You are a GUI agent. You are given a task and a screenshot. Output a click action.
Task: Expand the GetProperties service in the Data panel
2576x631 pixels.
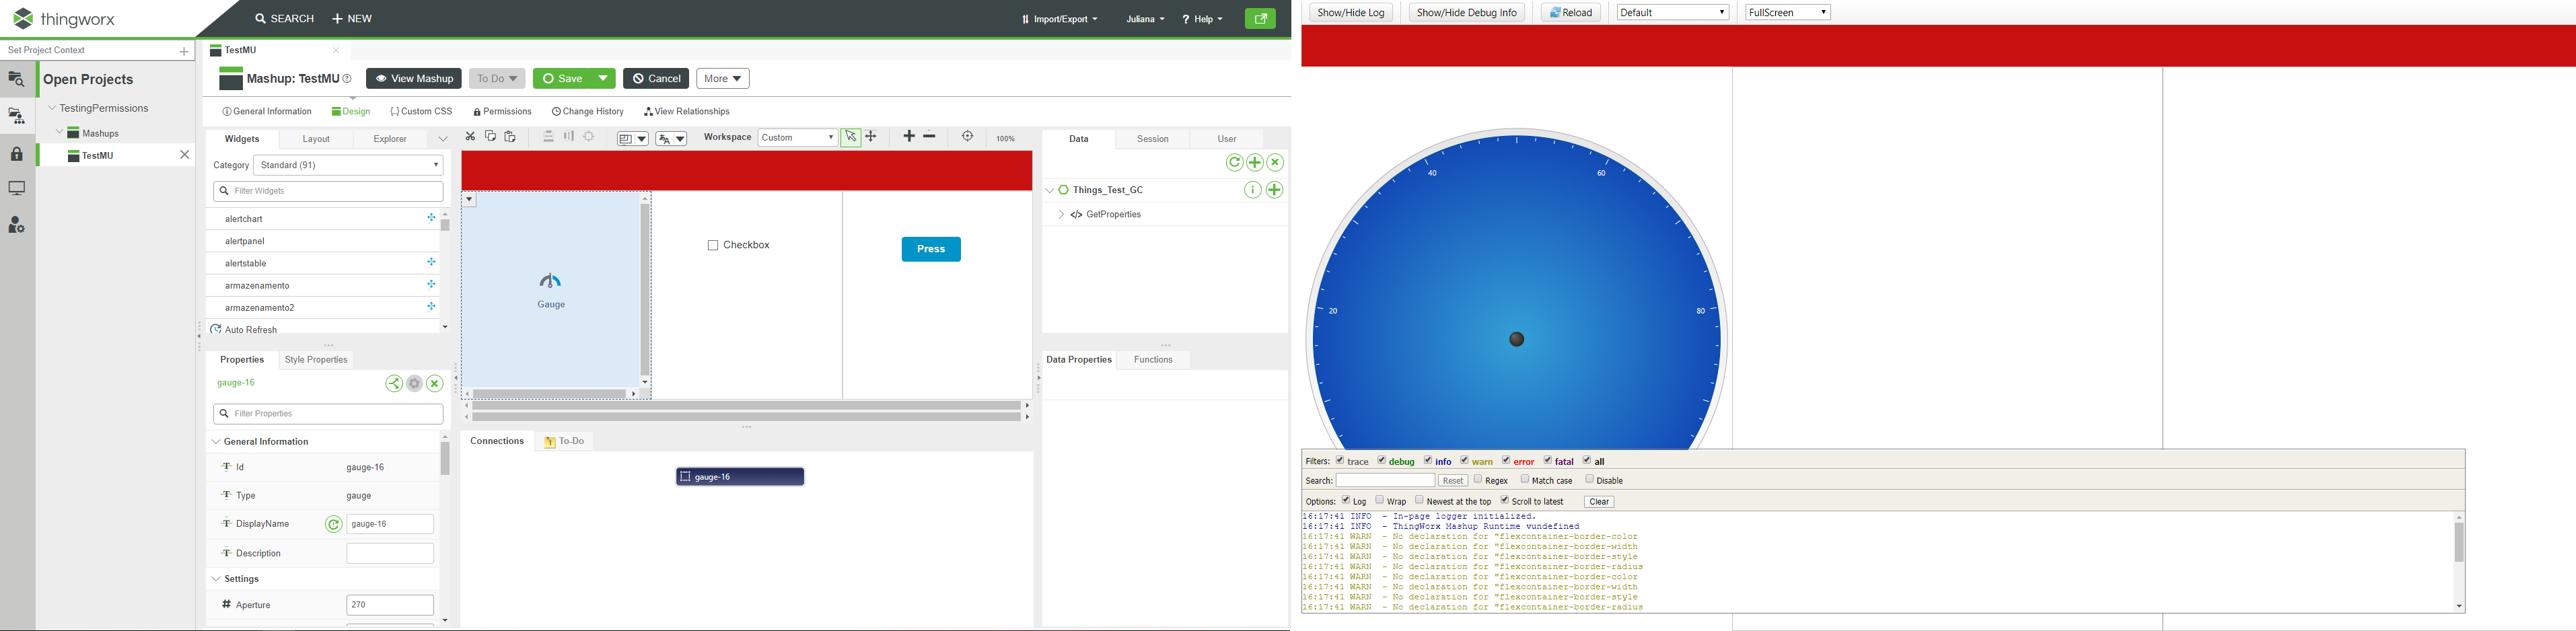point(1061,214)
